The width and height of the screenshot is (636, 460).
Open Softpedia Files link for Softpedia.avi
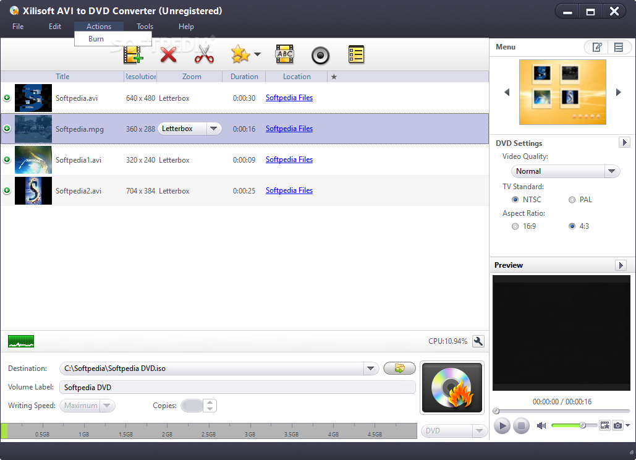click(289, 98)
